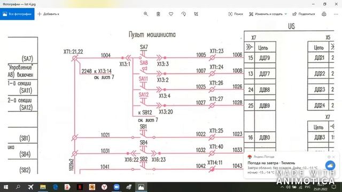Open File Explorer from taskbar
This screenshot has width=342, height=192.
[43, 187]
